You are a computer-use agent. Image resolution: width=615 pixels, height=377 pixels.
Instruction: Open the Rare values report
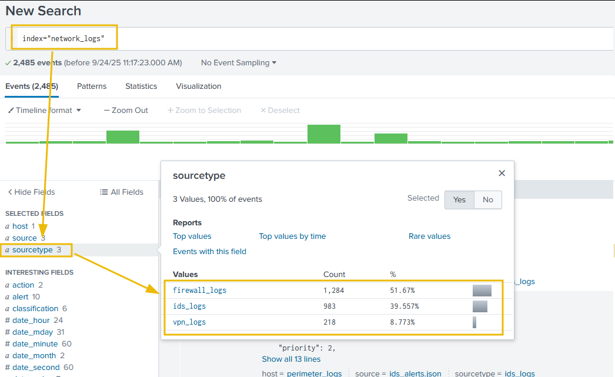tap(429, 236)
